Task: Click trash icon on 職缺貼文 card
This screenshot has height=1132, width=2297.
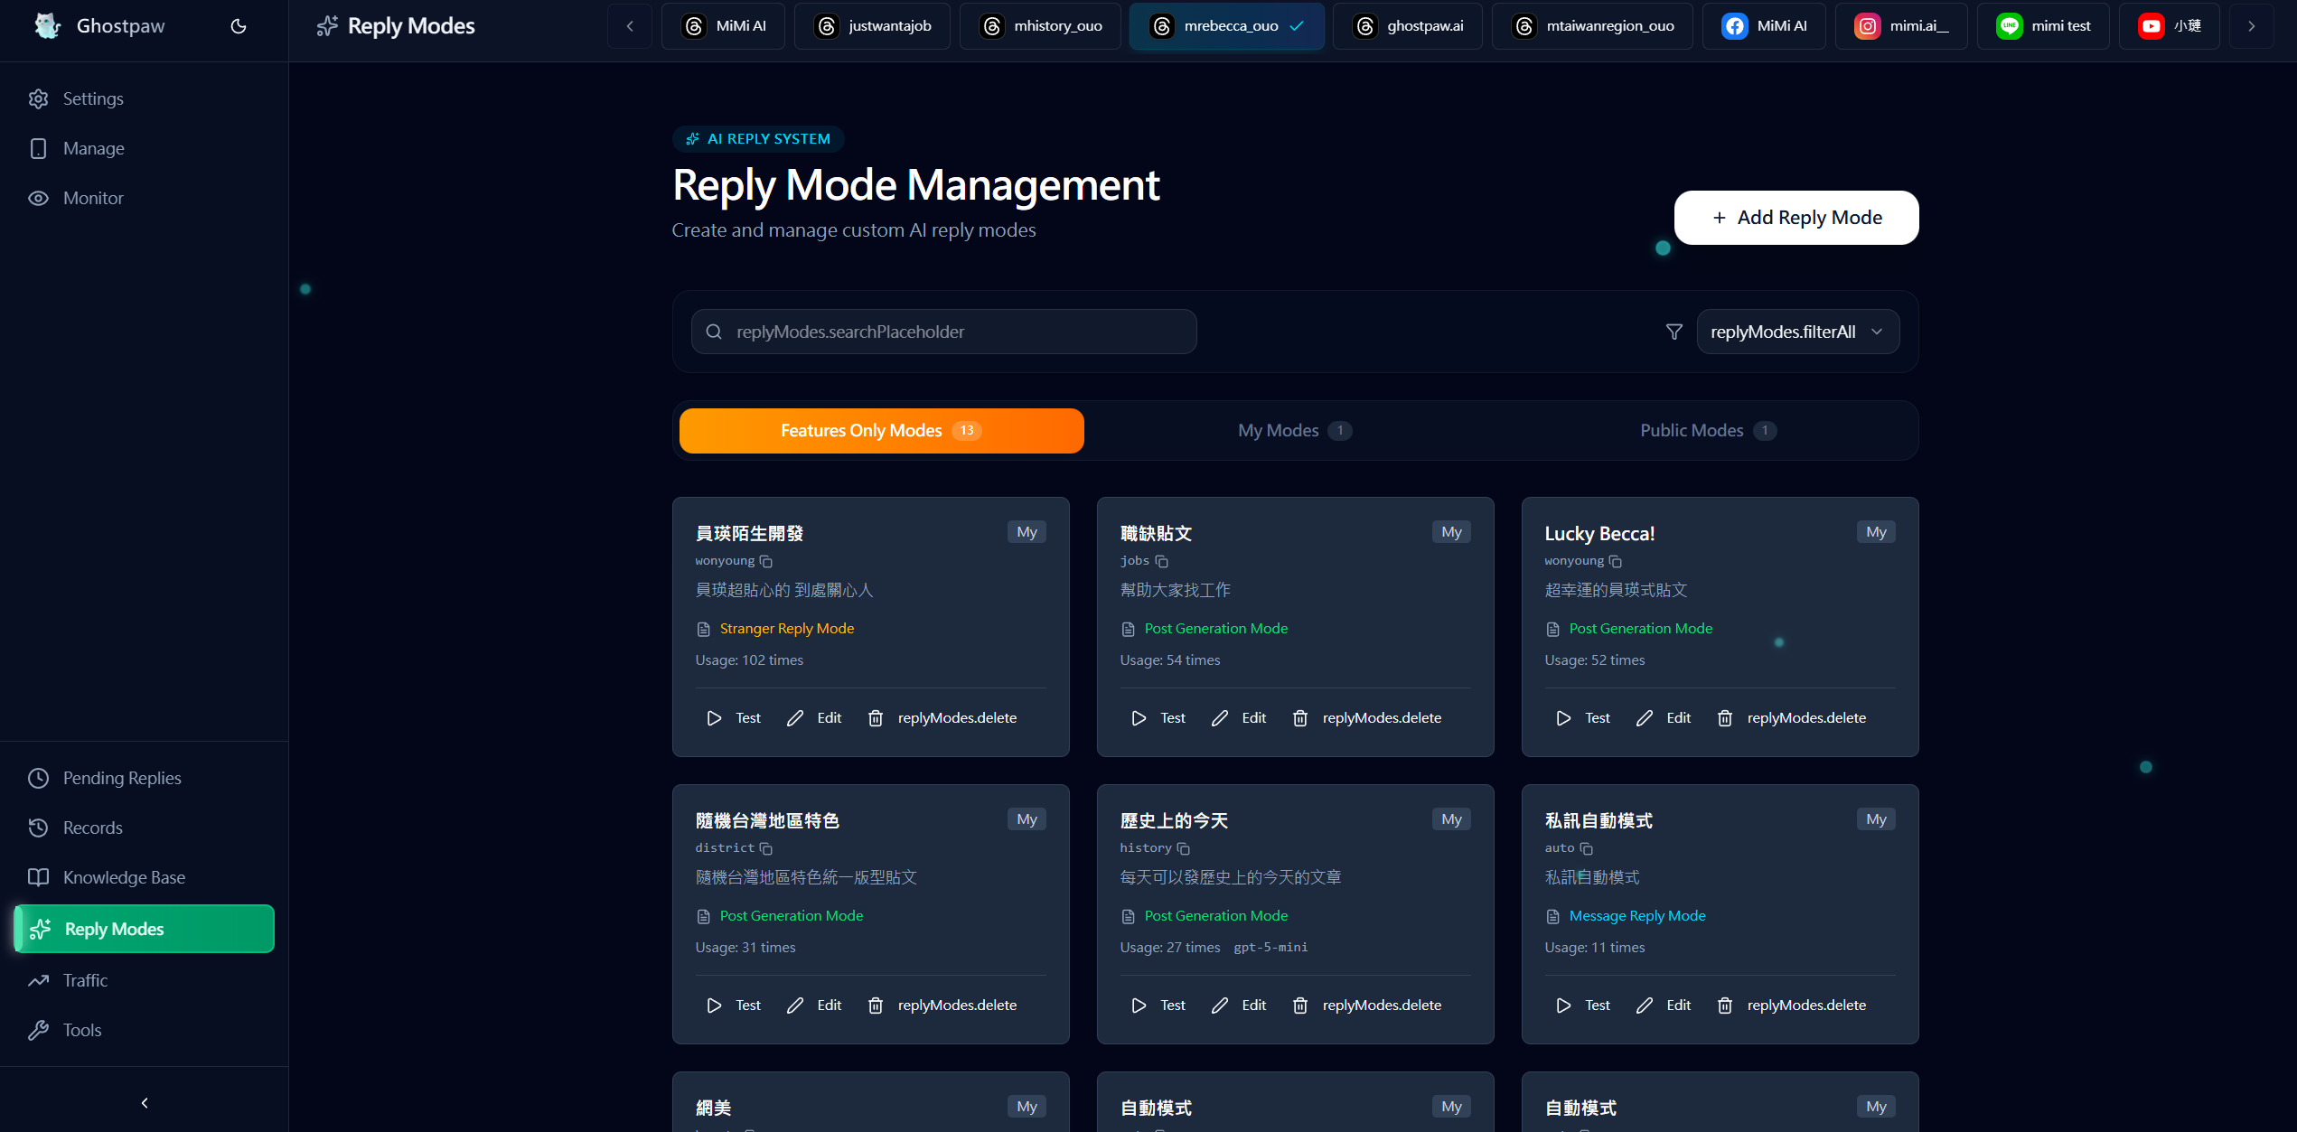Action: [x=1300, y=718]
